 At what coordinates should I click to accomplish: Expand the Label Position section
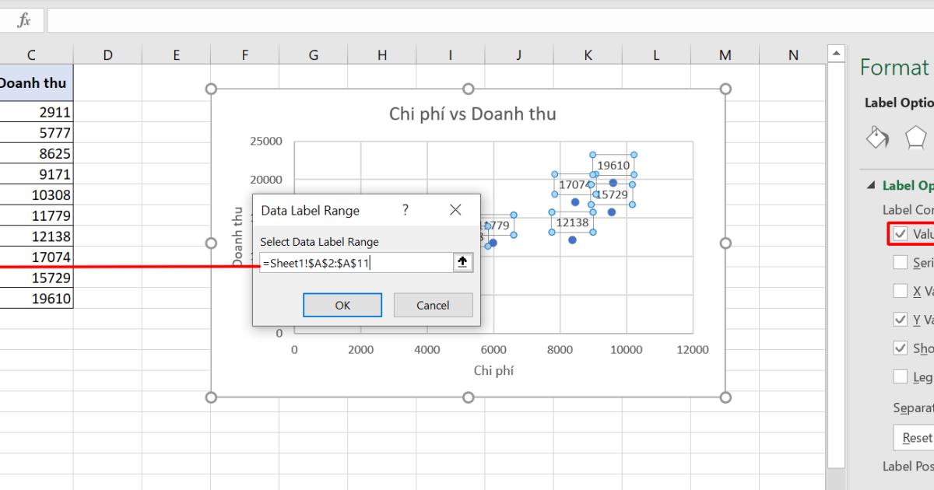click(907, 466)
